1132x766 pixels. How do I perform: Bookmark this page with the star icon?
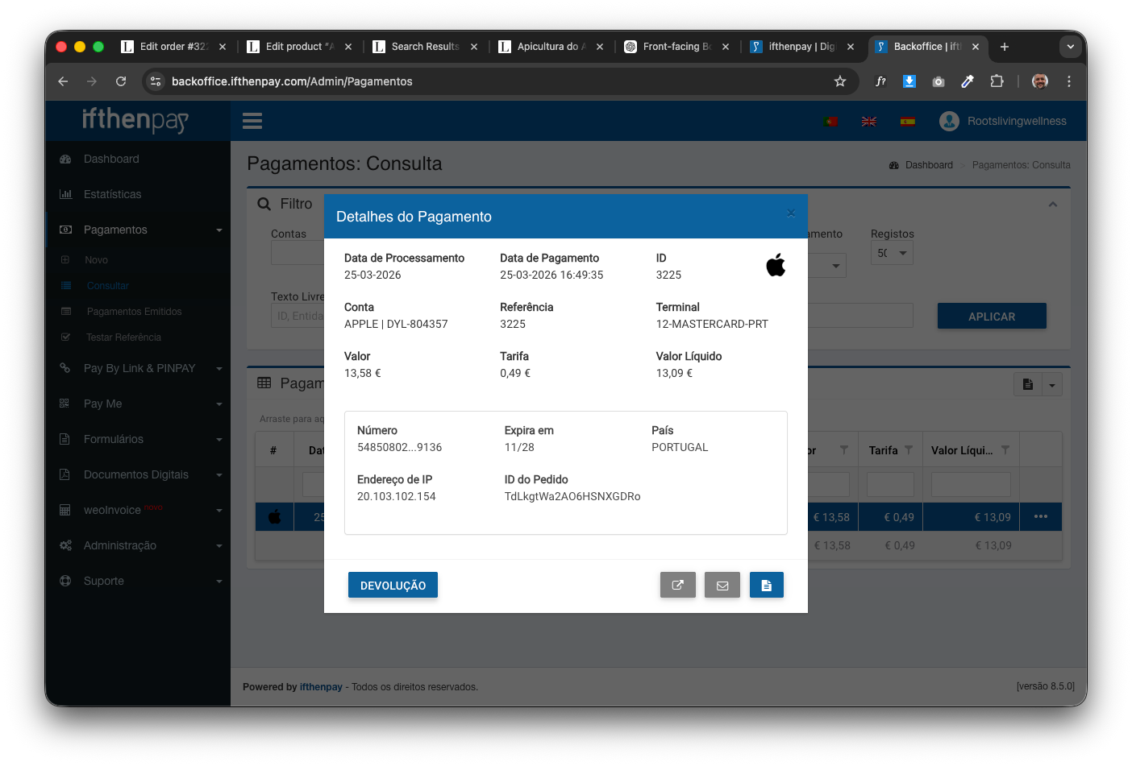[840, 81]
